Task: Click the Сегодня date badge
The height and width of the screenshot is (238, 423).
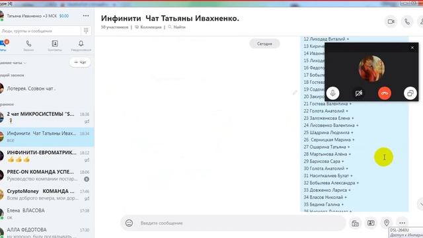Action: (264, 44)
